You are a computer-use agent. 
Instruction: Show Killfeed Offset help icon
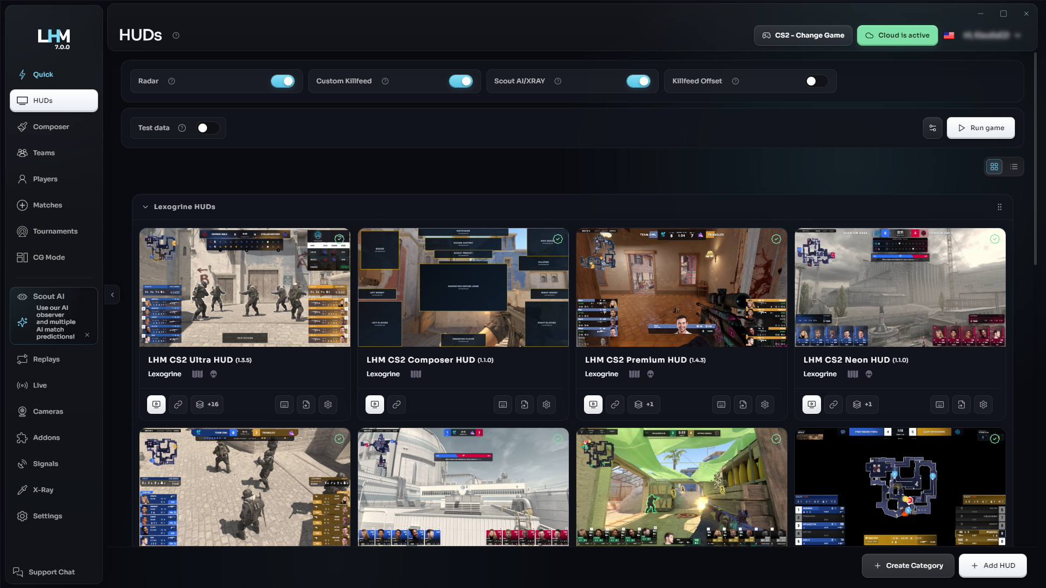point(735,81)
